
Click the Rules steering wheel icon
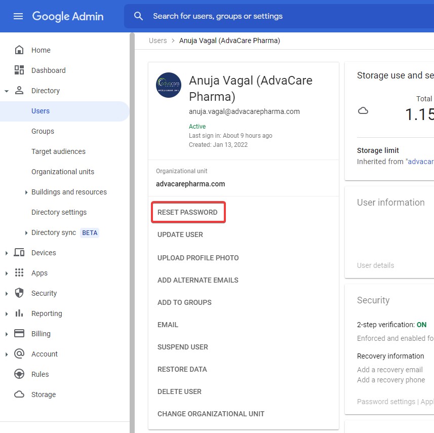[19, 374]
